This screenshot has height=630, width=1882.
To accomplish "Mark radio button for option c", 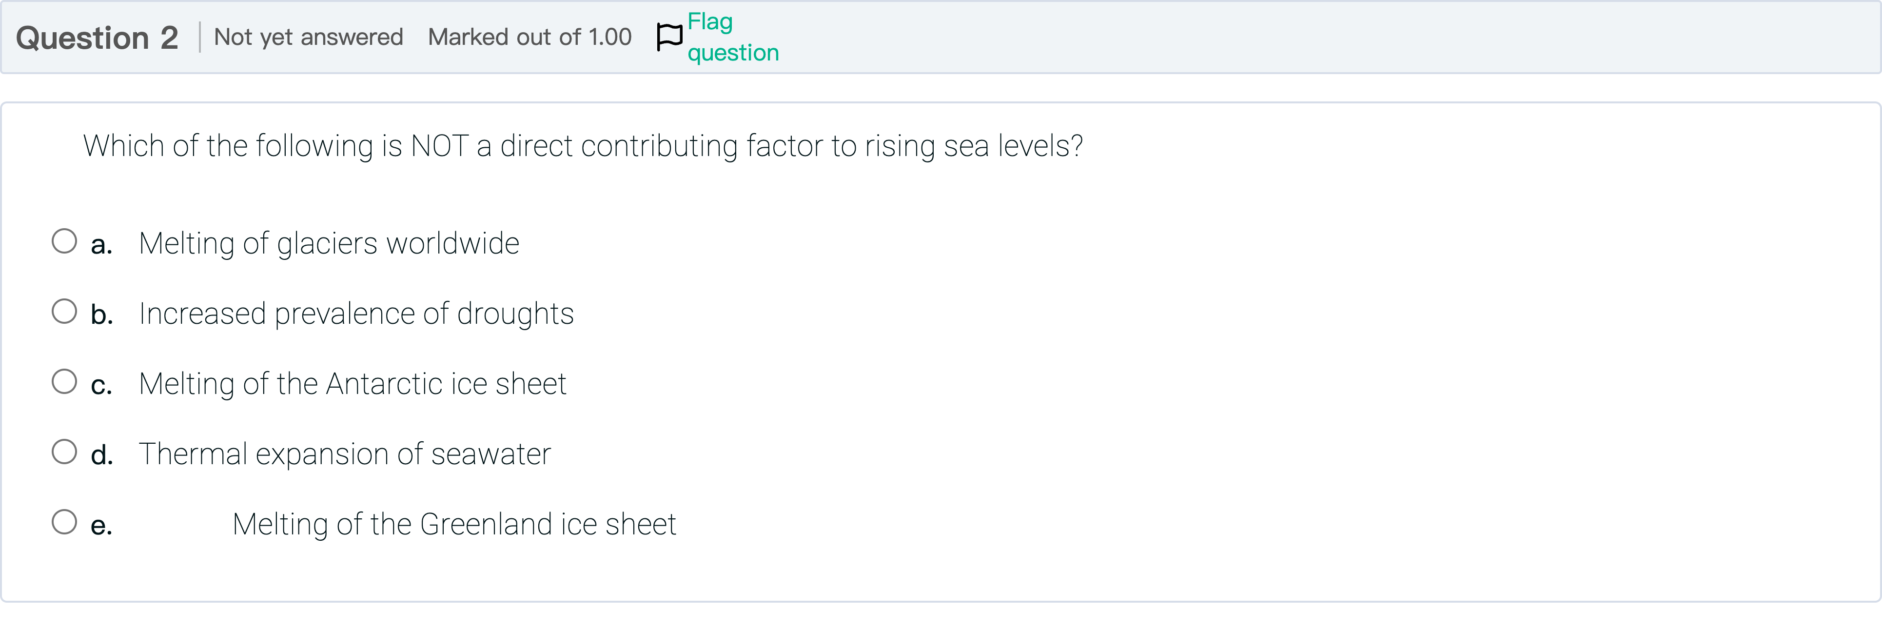I will pyautogui.click(x=64, y=381).
